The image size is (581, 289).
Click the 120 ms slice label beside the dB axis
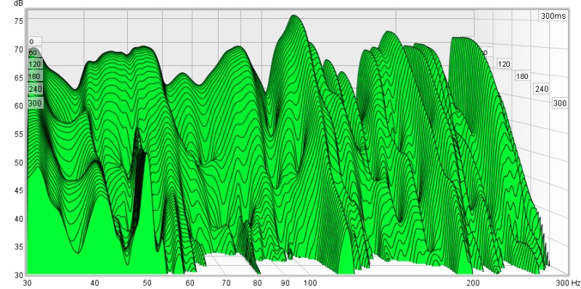35,64
